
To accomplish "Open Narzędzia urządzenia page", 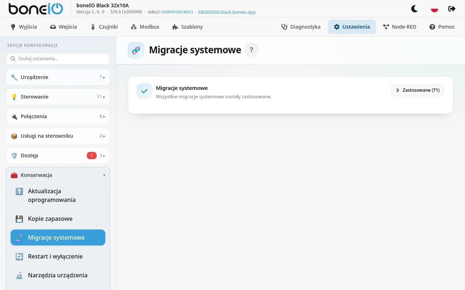I will (x=58, y=275).
